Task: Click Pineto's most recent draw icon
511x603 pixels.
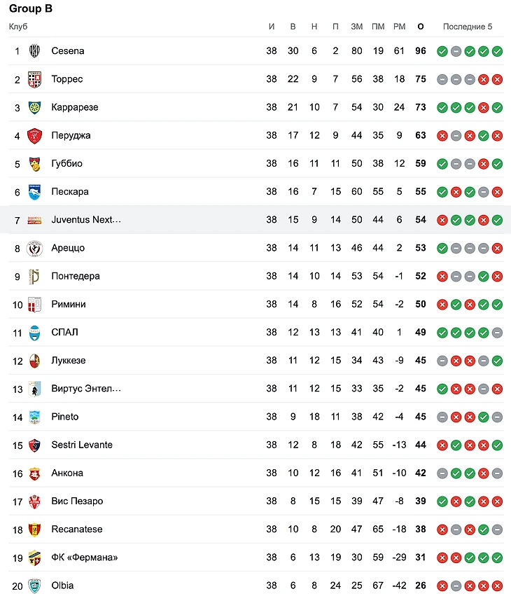Action: click(498, 417)
